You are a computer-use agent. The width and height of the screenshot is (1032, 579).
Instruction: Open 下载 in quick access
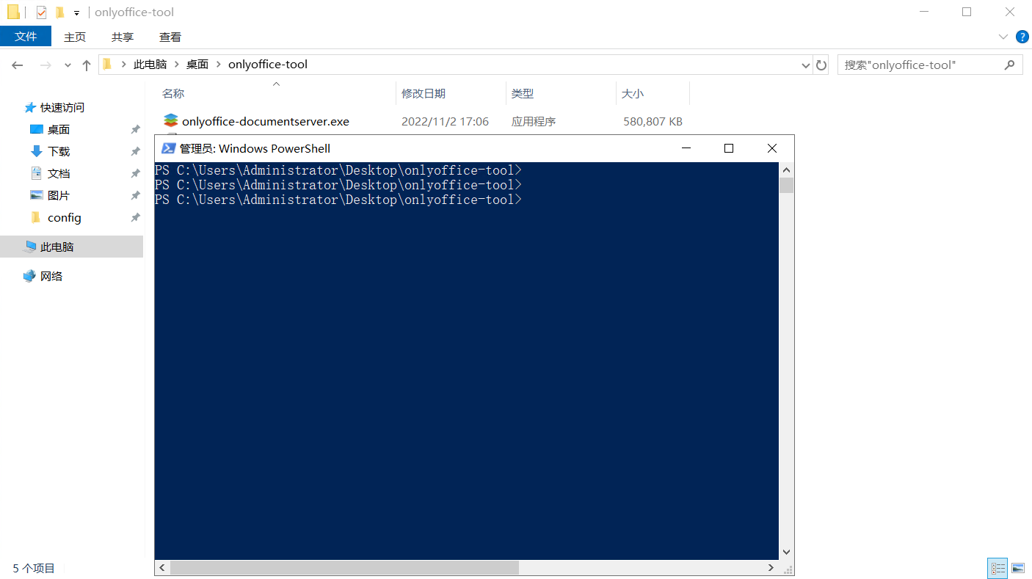(x=59, y=151)
